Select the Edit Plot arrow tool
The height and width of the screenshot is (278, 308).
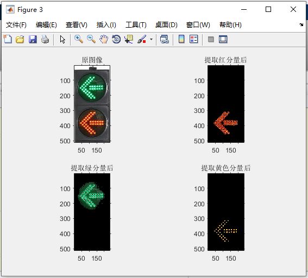[62, 39]
